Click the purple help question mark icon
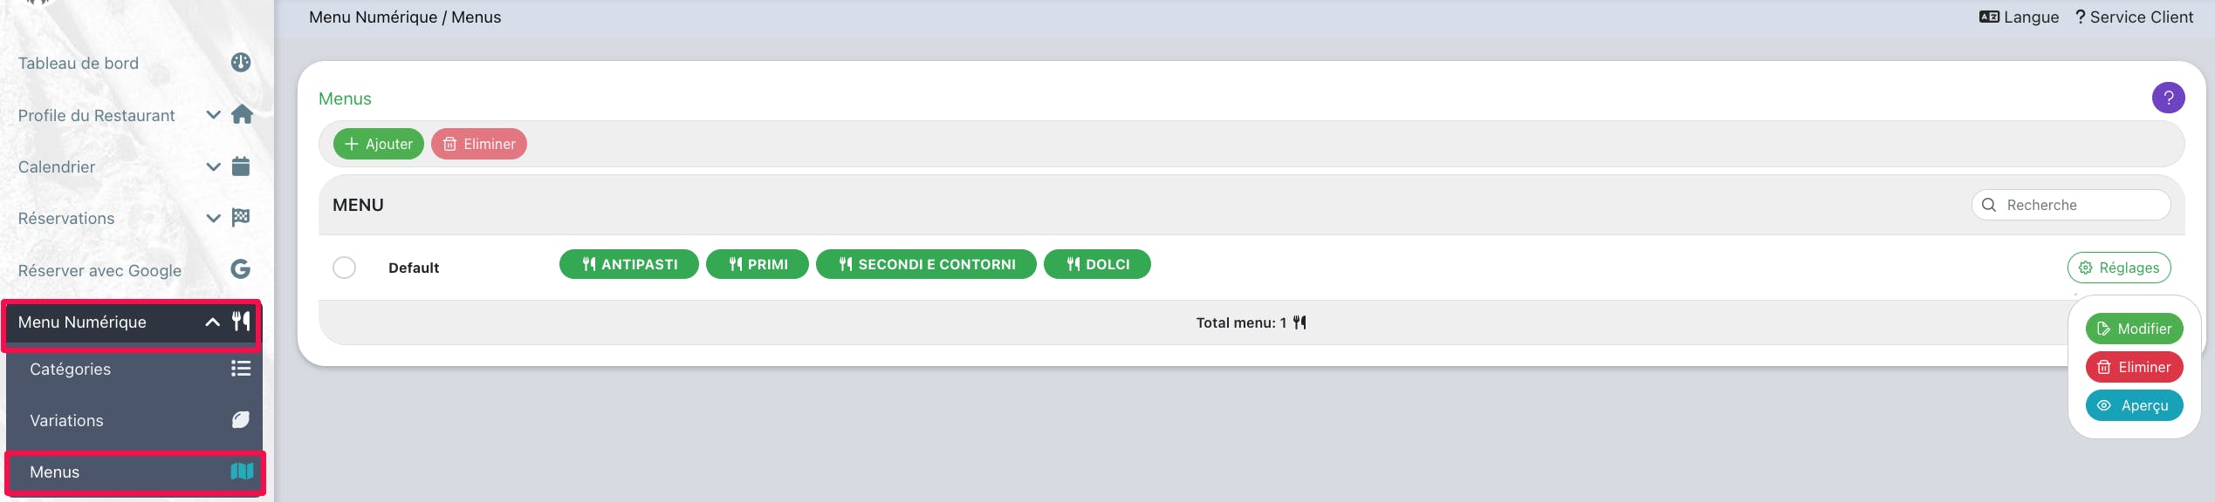Viewport: 2215px width, 502px height. (2168, 98)
